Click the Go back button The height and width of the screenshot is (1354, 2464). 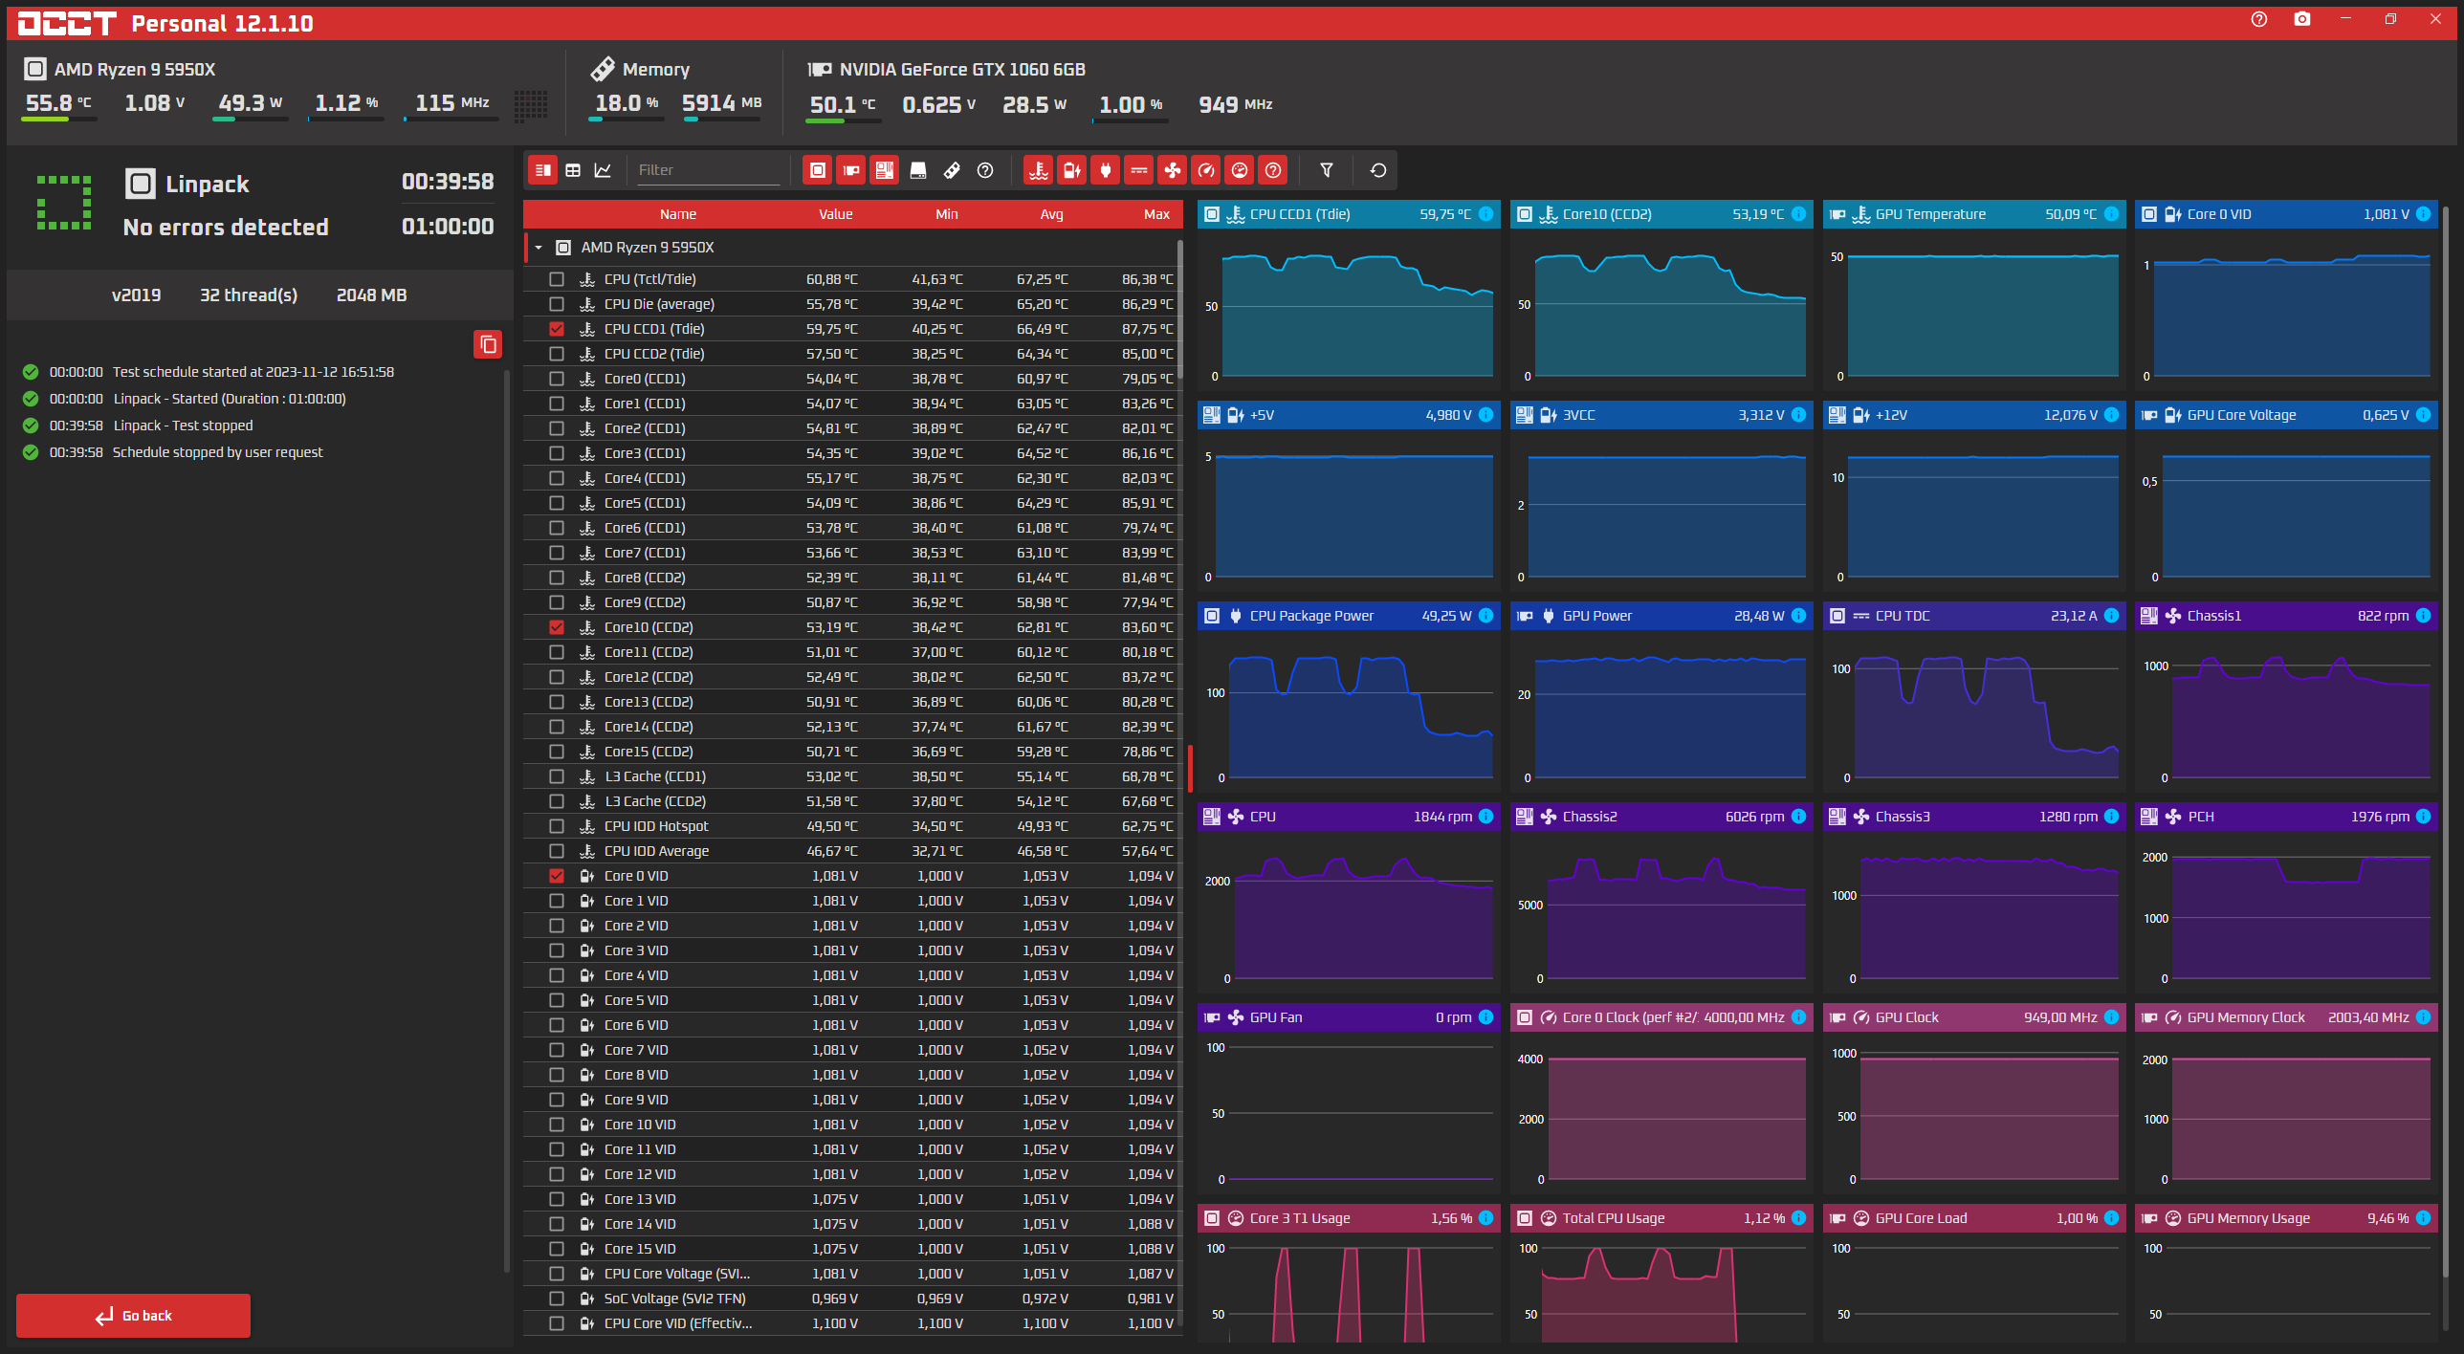click(134, 1316)
